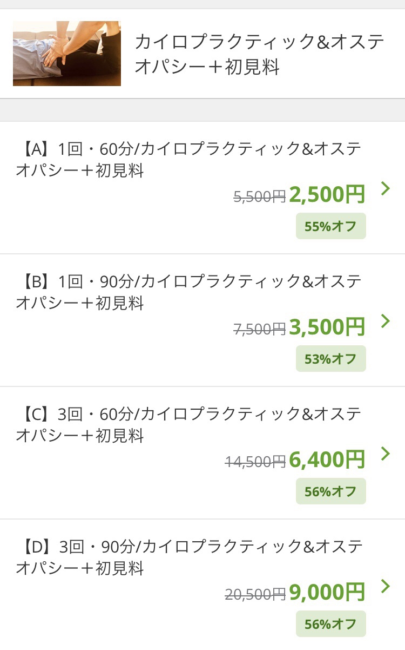This screenshot has width=405, height=650.
Task: Click the chevron arrow for plan C
Action: click(385, 454)
